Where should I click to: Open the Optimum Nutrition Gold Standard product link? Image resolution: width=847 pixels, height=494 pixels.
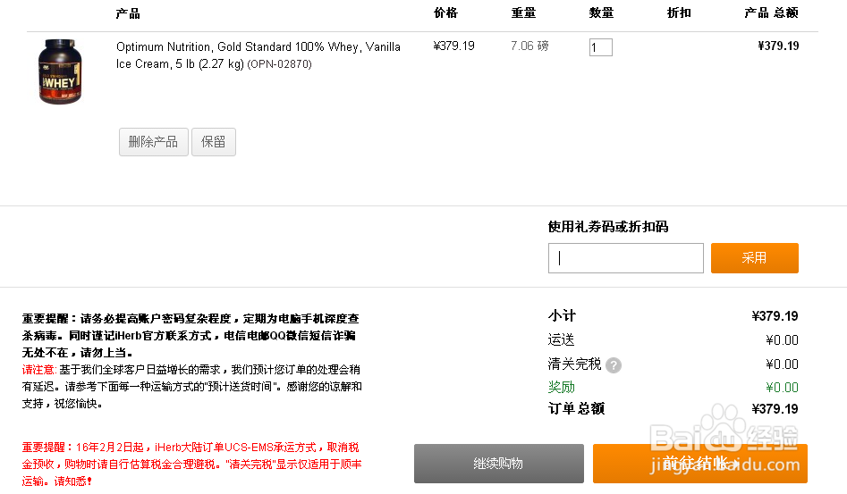pyautogui.click(x=258, y=55)
